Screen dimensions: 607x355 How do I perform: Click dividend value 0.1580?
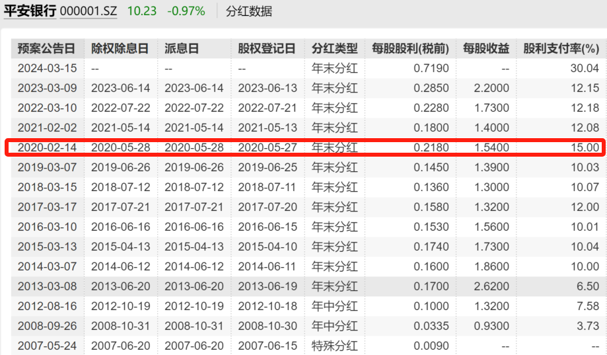pos(431,207)
